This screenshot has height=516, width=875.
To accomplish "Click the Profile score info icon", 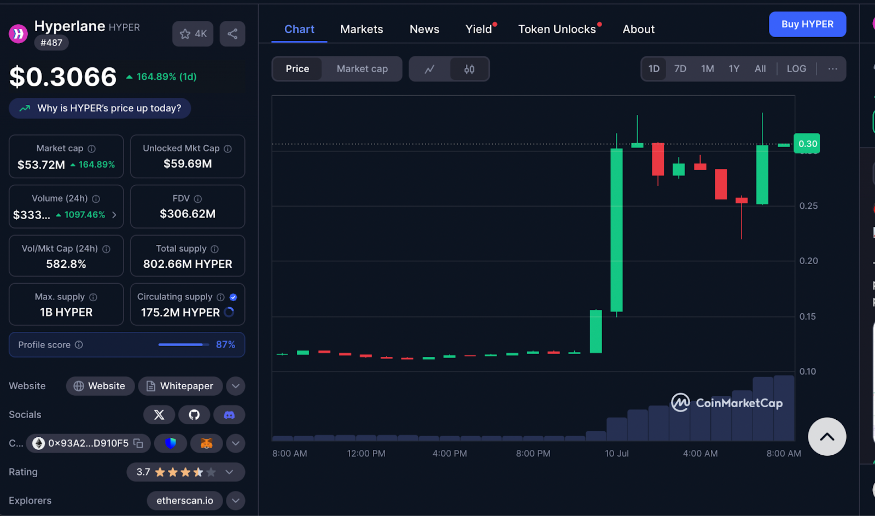I will (x=79, y=345).
